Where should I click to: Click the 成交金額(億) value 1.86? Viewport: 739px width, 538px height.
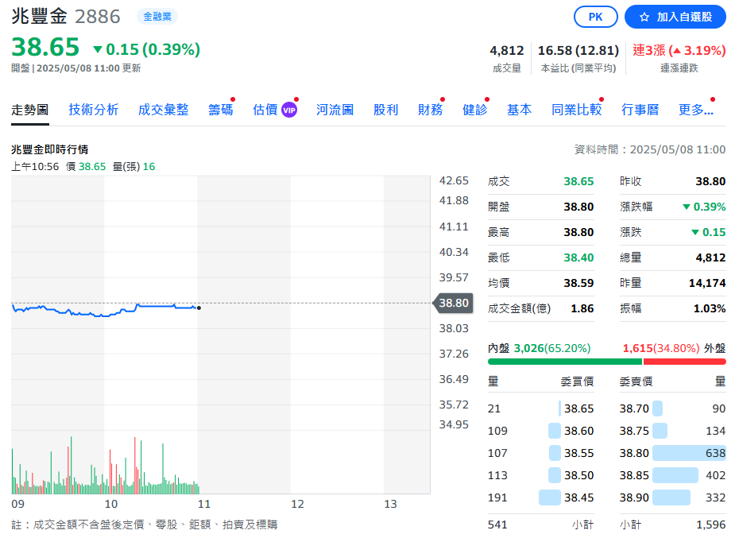[582, 309]
